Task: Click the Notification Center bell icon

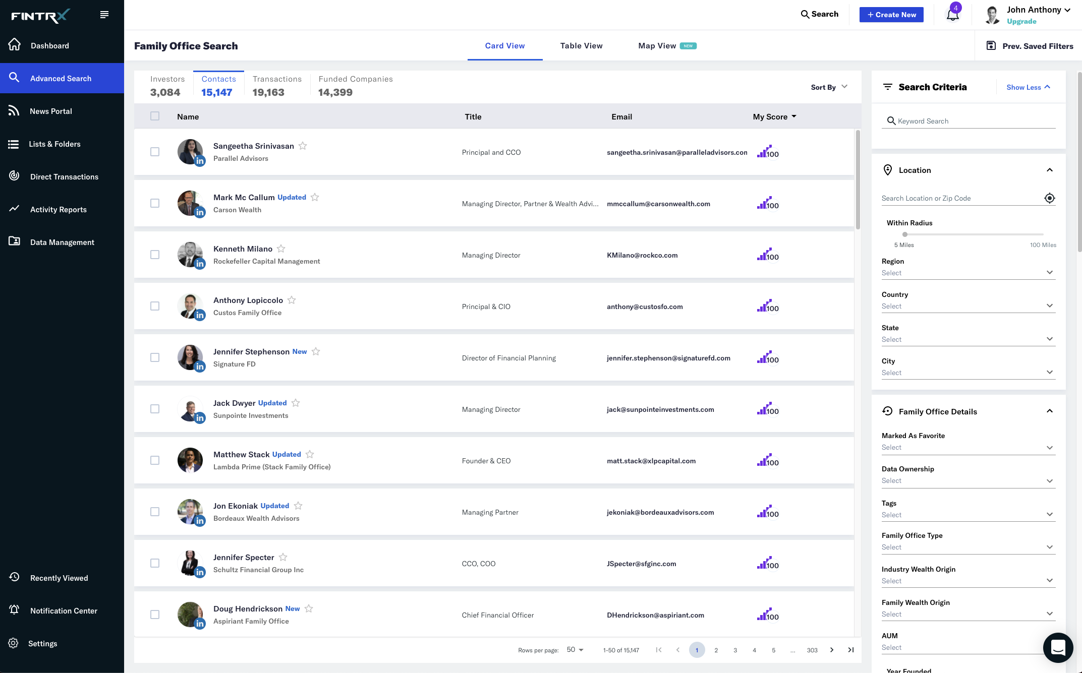Action: [14, 610]
